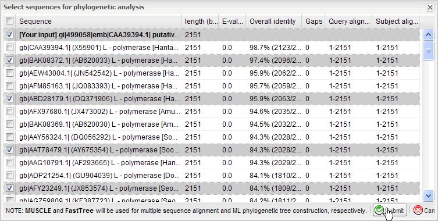
Task: Sort by Overall identity column header
Action: (274, 22)
